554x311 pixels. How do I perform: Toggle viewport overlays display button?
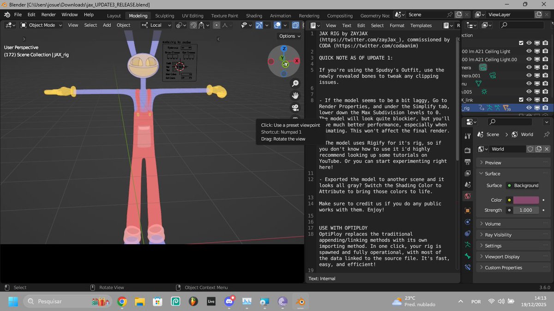pyautogui.click(x=277, y=25)
